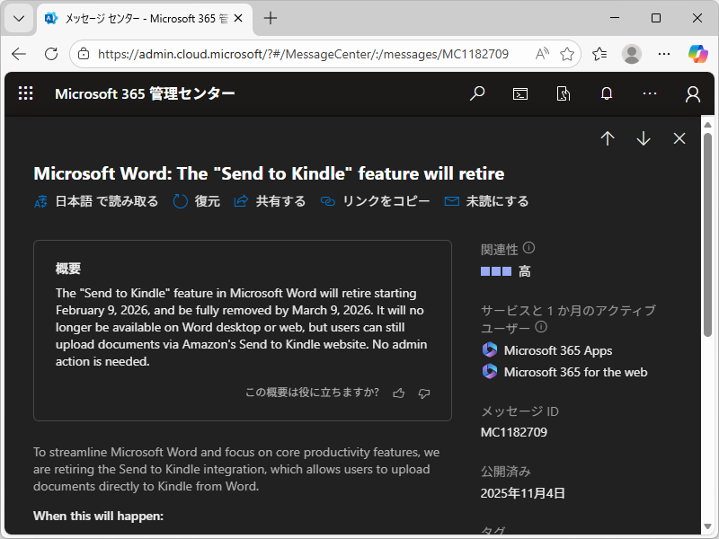Open a new browser tab

(x=271, y=18)
